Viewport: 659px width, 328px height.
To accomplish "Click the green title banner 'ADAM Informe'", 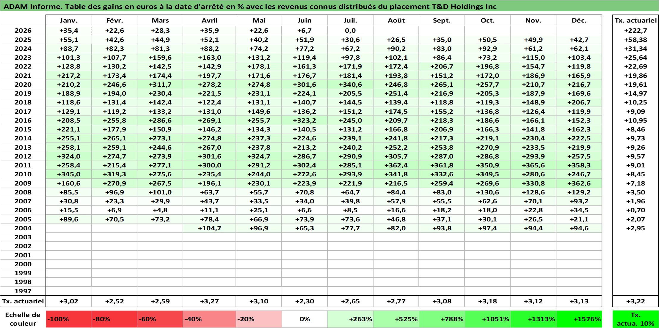I will pyautogui.click(x=329, y=6).
